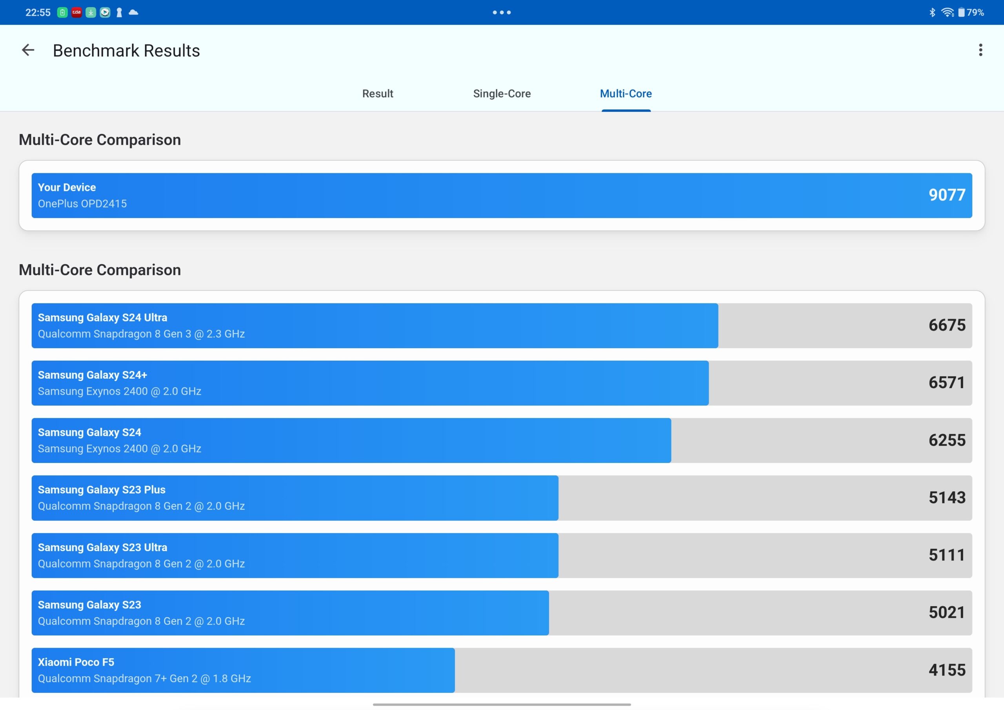Tap Your Device OnePlus OPD2415 score bar

(502, 195)
